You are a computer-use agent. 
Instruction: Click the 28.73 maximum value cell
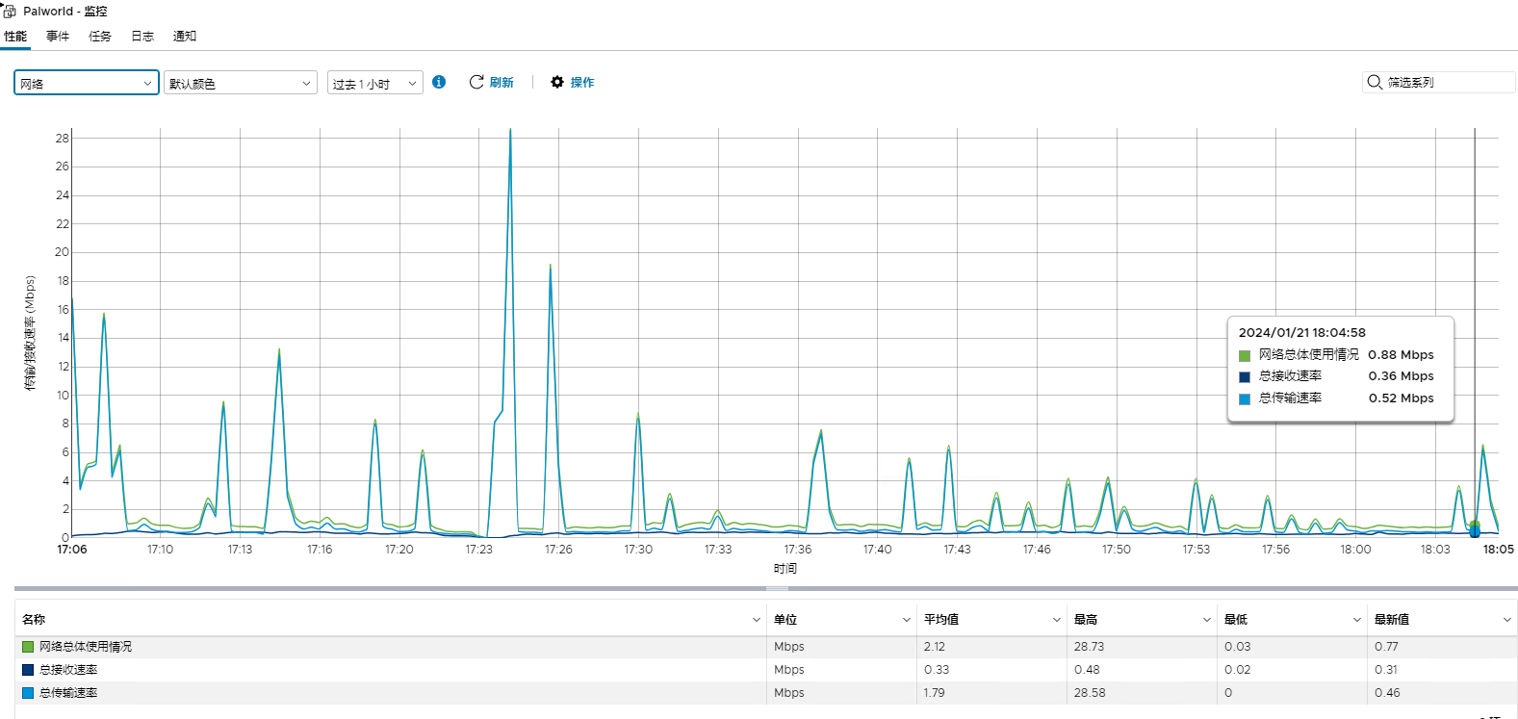pos(1090,647)
